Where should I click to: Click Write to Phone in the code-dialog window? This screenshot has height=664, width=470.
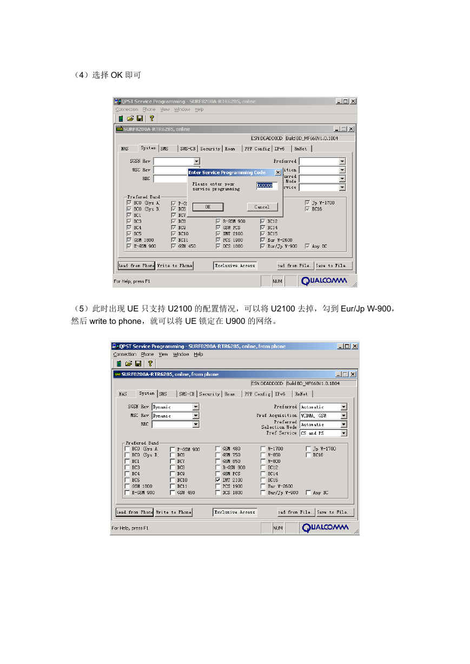point(175,265)
